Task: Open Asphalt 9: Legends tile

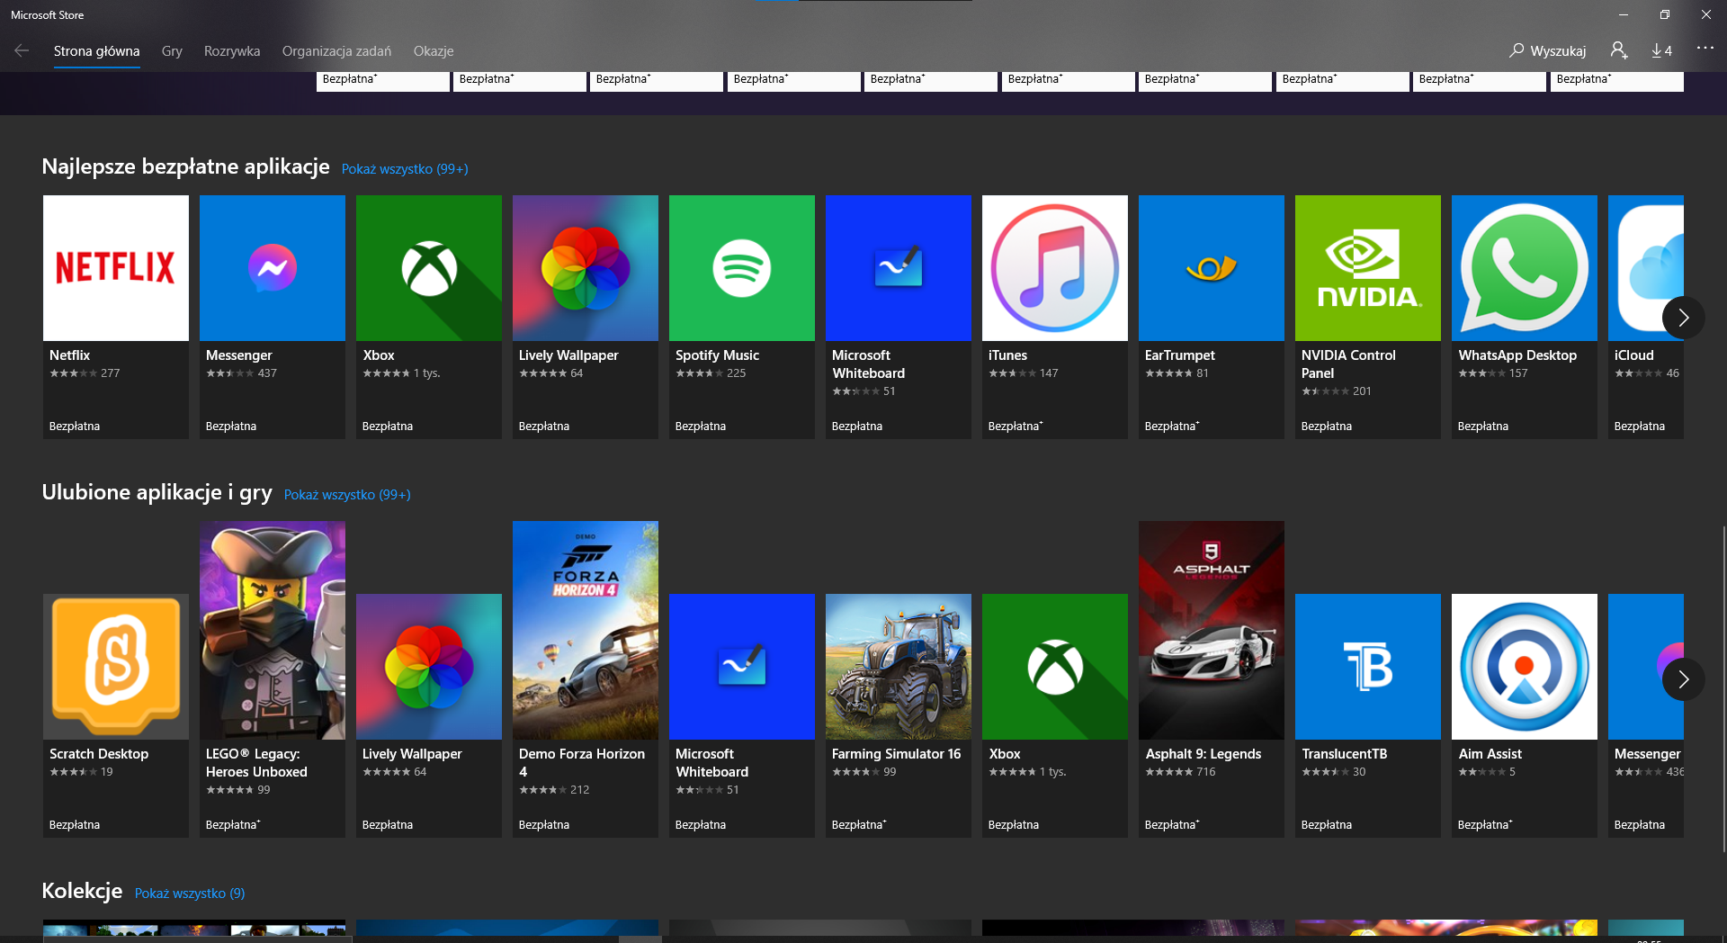Action: tap(1212, 679)
